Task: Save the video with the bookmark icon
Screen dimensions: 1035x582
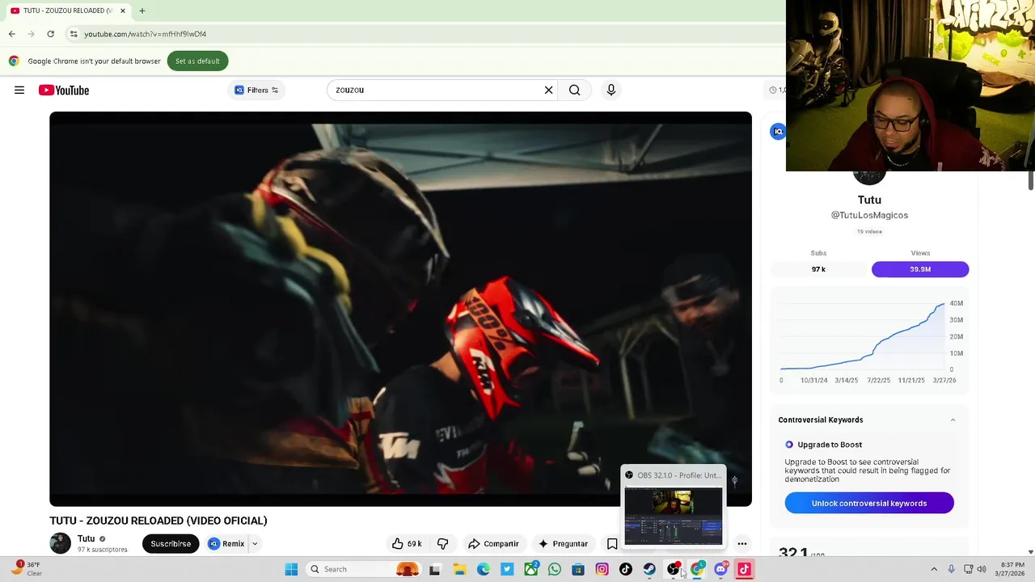Action: [x=612, y=543]
